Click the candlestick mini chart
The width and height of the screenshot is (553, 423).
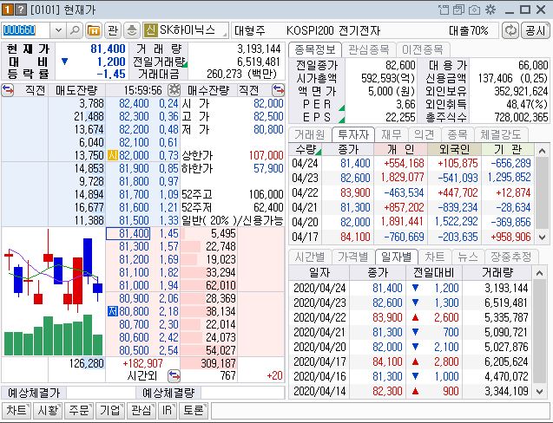54,292
